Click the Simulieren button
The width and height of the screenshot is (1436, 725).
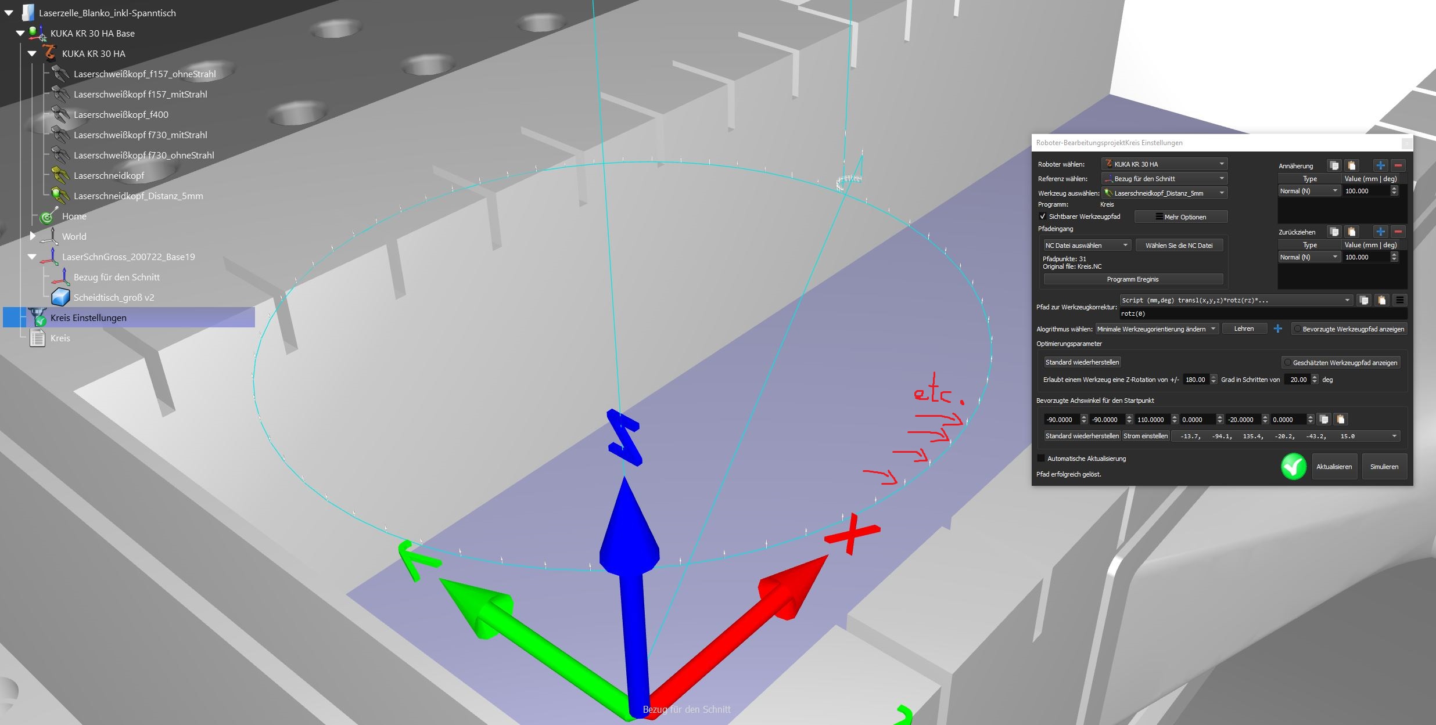1384,467
